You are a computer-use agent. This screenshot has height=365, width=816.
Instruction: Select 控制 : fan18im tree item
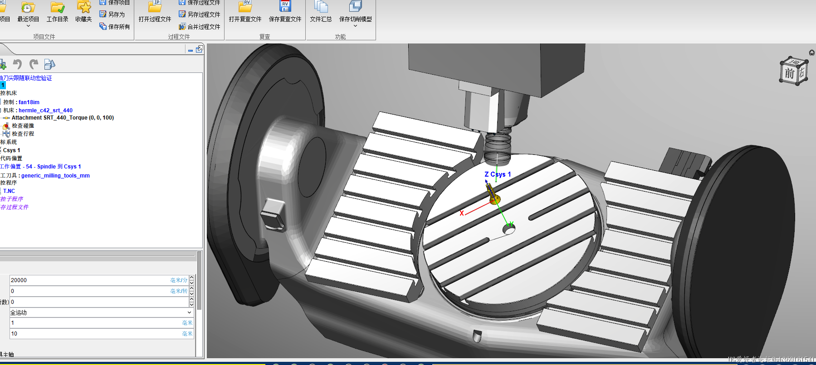click(21, 102)
